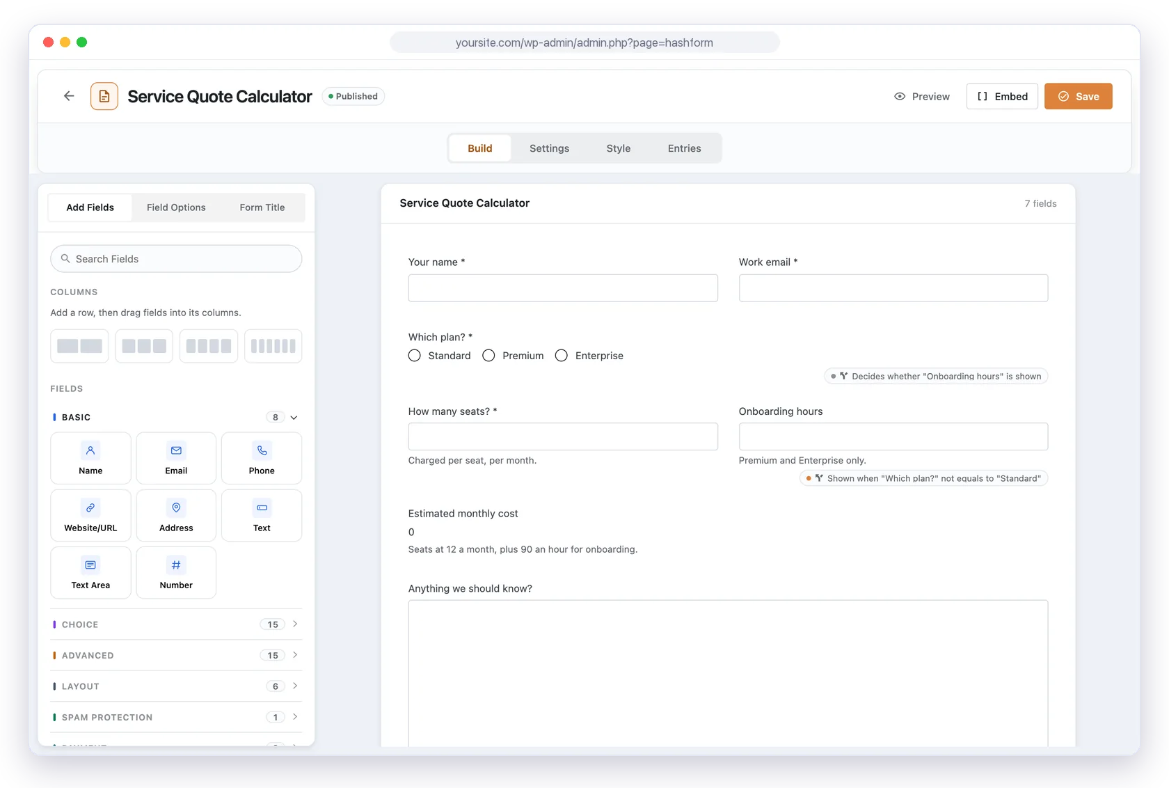Expand the CHOICE fields section
Screen dimensions: 1169x788
(x=176, y=624)
